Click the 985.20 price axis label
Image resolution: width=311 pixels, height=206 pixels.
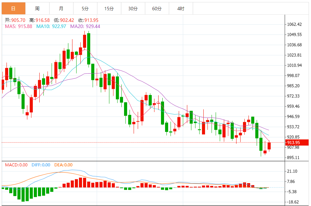293,86
